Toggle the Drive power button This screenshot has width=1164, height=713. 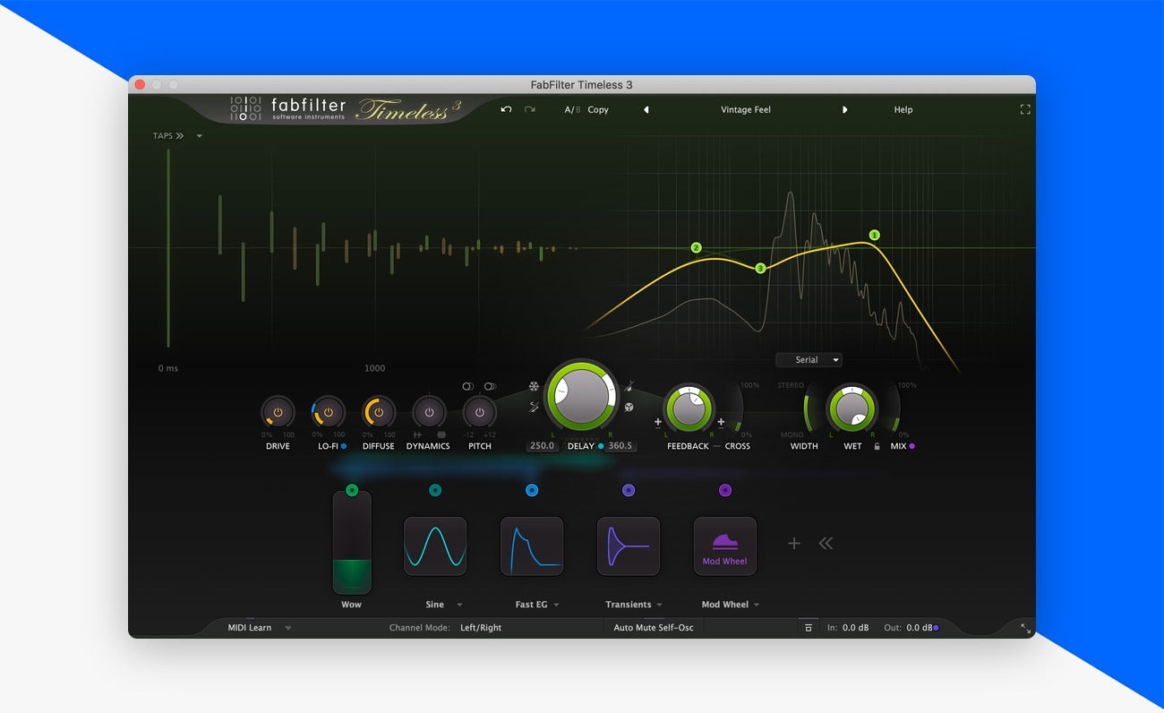tap(278, 412)
